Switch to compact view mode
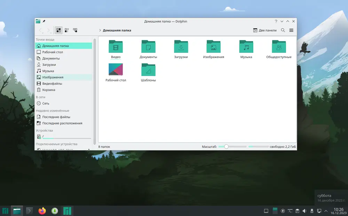This screenshot has width=348, height=216. (67, 30)
